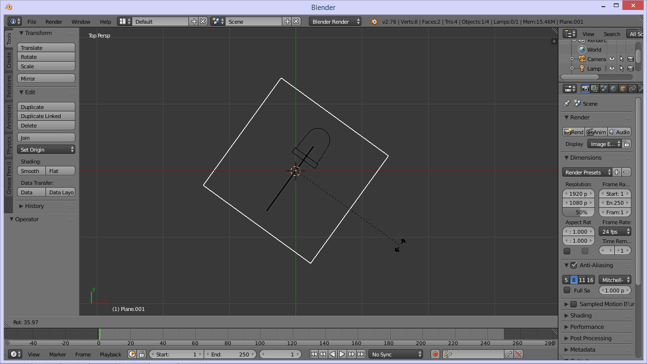Toggle the pin icon next to Scene
This screenshot has height=364, width=647.
(566, 103)
